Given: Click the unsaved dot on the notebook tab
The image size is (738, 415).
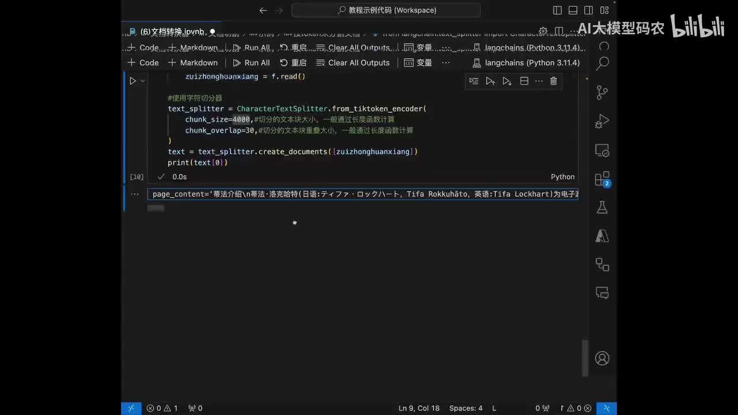Looking at the screenshot, I should point(212,32).
